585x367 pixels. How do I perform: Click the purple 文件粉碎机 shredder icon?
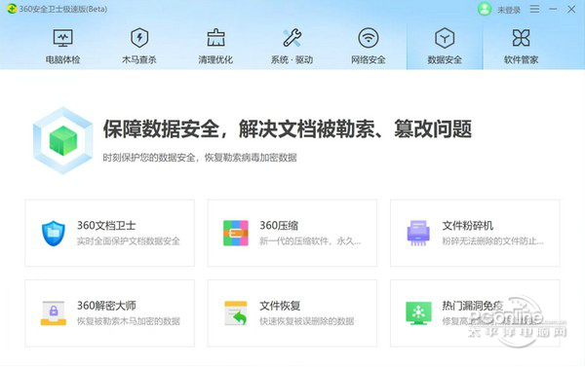pos(418,234)
